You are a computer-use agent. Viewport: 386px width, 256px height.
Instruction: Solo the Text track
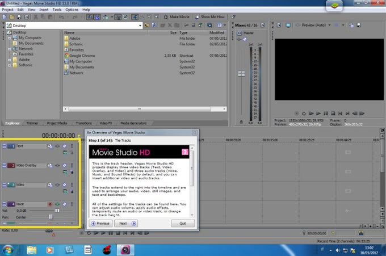72,146
